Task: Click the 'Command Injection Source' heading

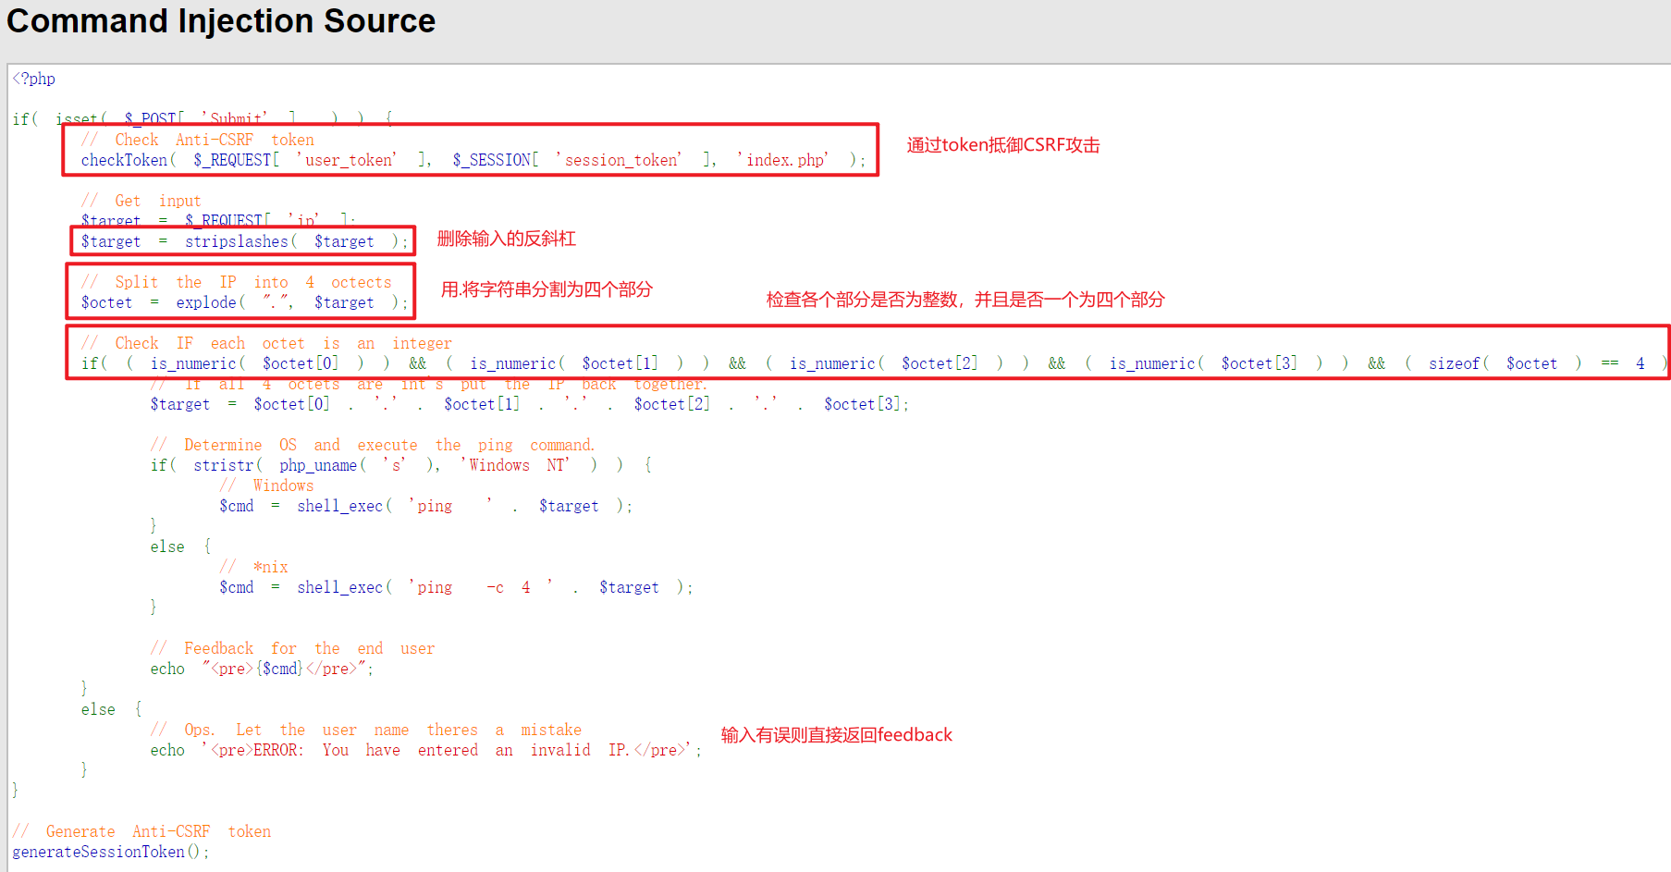Action: [x=221, y=20]
